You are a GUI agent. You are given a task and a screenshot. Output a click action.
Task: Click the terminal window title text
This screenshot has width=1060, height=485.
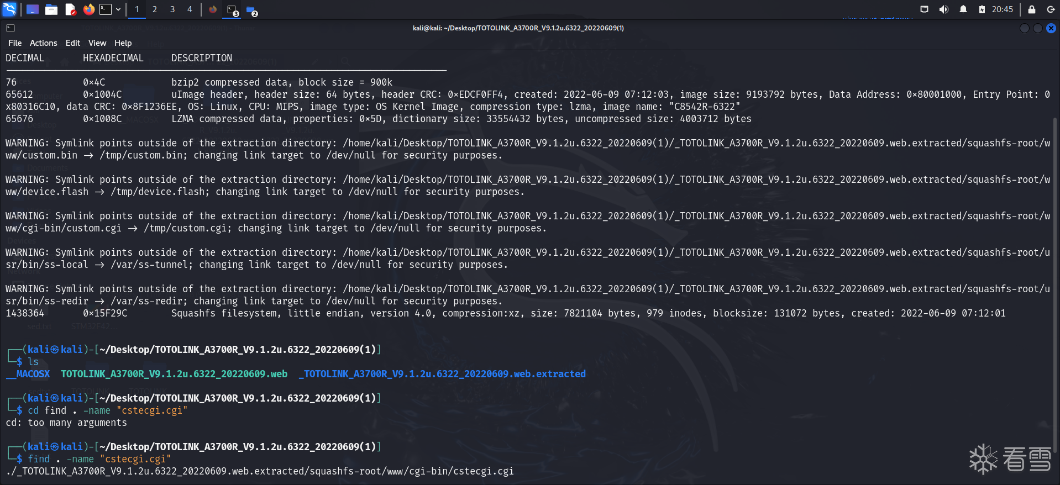(x=518, y=28)
